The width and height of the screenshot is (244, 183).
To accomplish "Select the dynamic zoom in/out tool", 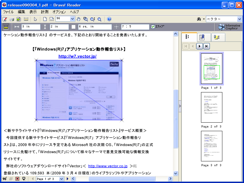I will [x=93, y=19].
